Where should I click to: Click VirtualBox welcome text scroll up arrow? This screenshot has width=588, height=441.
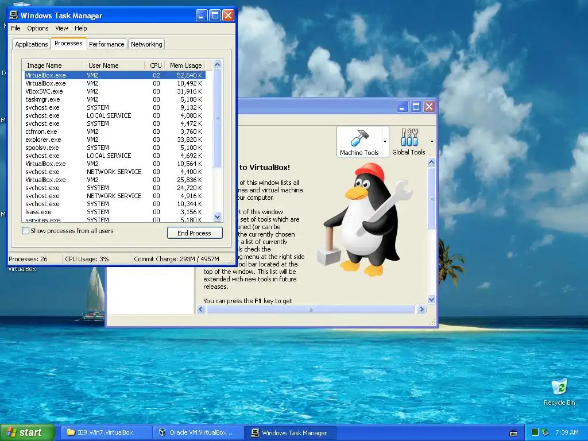431,163
